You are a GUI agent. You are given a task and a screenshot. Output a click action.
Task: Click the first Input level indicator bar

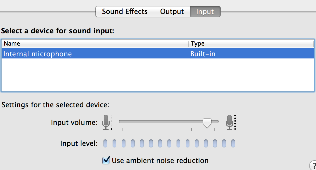coord(105,143)
